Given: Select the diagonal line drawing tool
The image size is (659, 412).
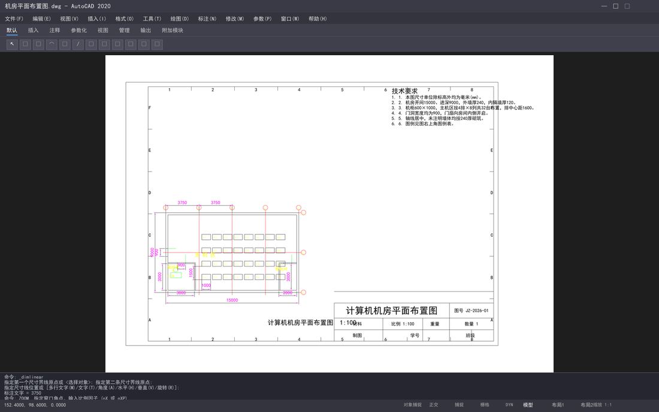Looking at the screenshot, I should pos(78,44).
